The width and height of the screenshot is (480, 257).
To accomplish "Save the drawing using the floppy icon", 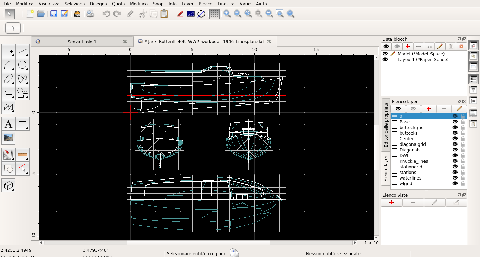I will pyautogui.click(x=54, y=14).
